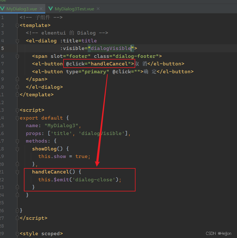This screenshot has width=237, height=238.
Task: Click the "子组件" comment on line 1
Action: click(x=43, y=17)
